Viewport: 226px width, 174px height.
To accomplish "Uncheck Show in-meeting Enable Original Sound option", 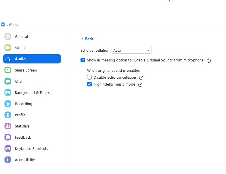I will pyautogui.click(x=83, y=60).
